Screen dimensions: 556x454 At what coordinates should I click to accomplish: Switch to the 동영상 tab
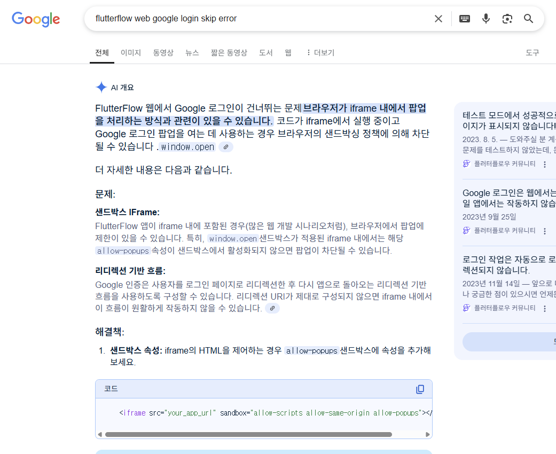click(163, 53)
